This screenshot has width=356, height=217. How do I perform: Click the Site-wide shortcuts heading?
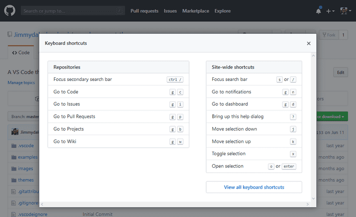pyautogui.click(x=233, y=67)
